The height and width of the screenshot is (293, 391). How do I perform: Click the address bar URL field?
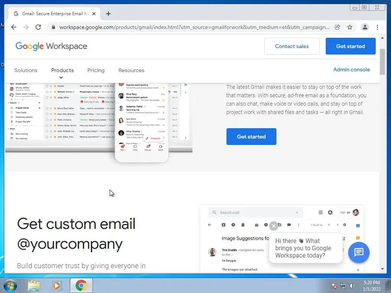[194, 27]
